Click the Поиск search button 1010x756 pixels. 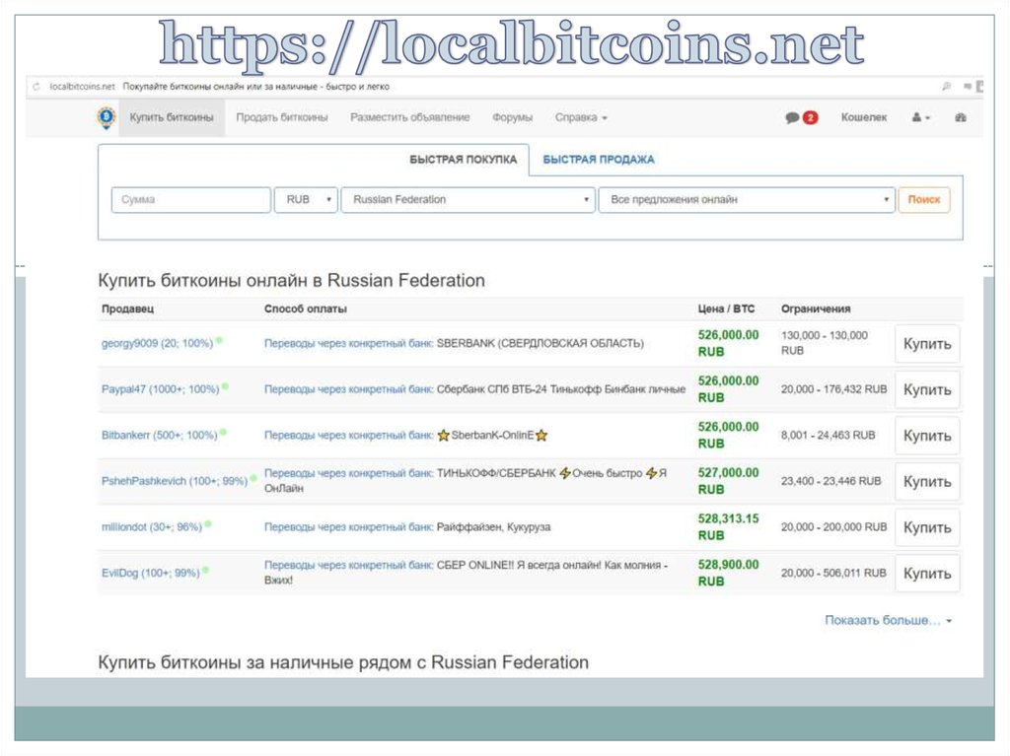tap(923, 200)
